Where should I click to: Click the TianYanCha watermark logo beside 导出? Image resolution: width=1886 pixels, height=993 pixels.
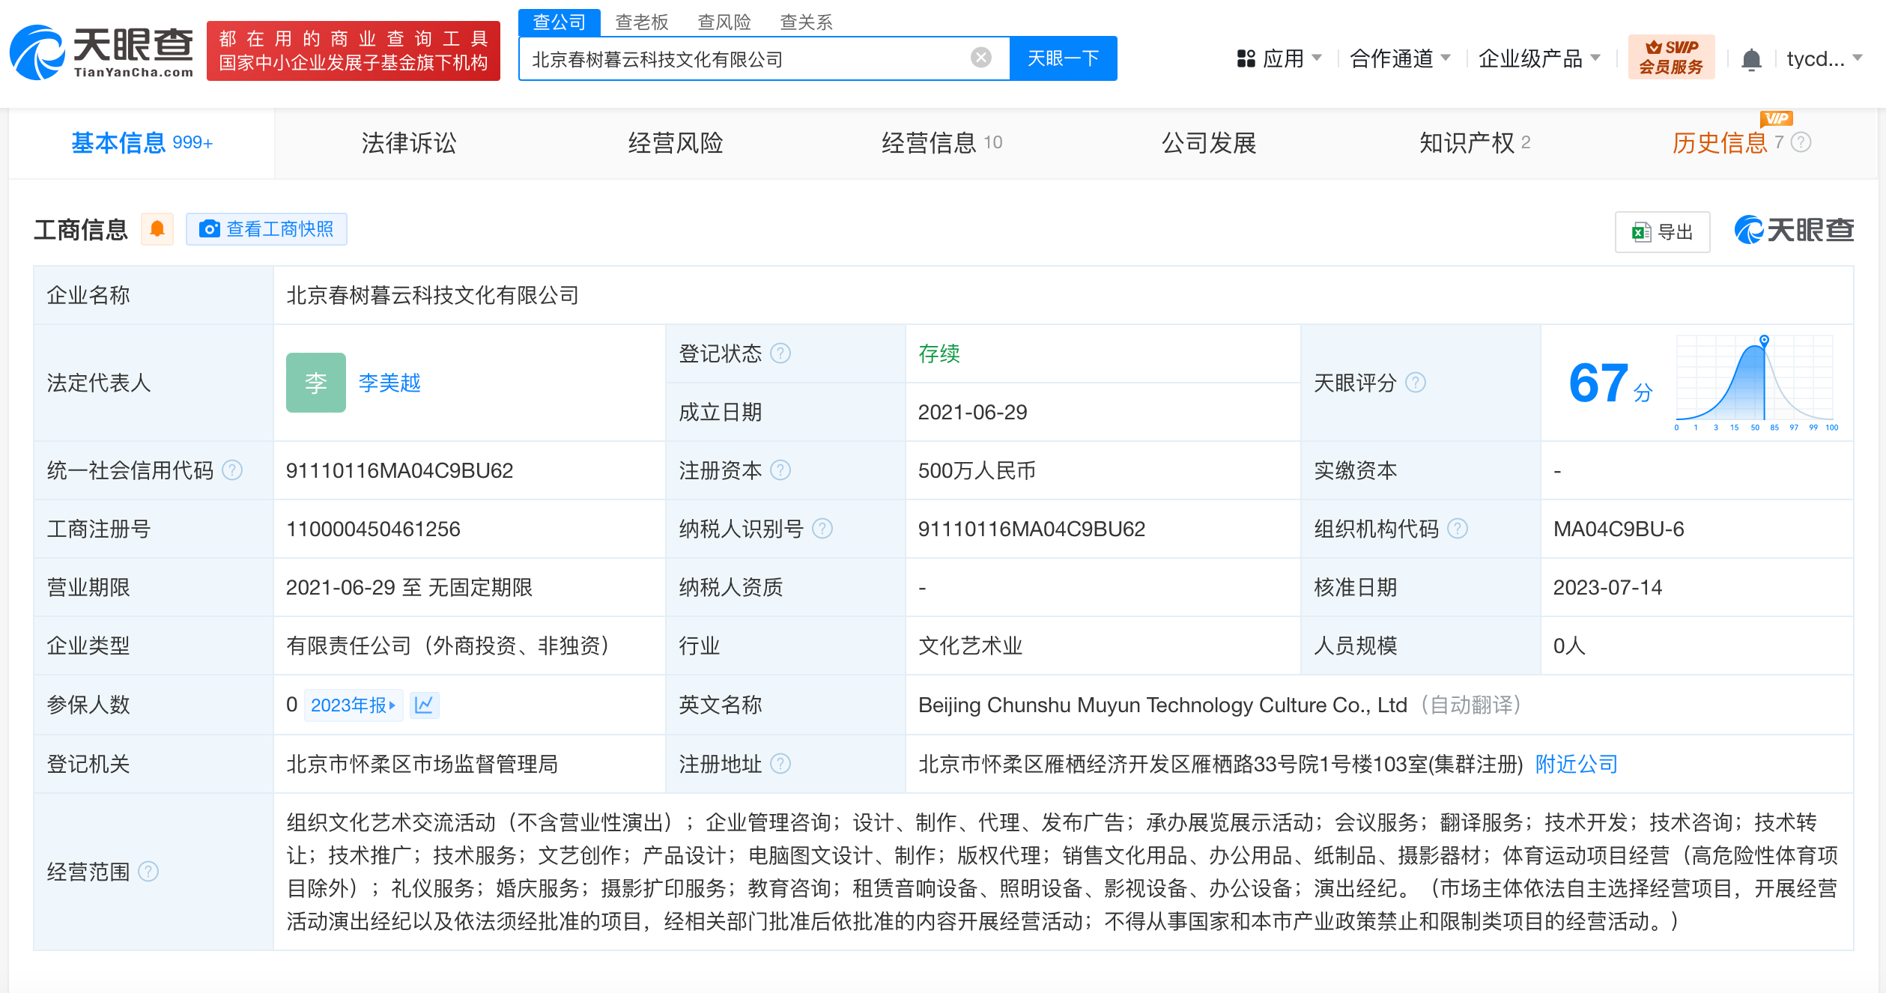coord(1794,230)
